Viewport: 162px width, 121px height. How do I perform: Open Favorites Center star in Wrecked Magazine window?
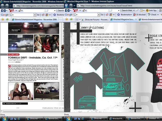pyautogui.click(x=67, y=19)
